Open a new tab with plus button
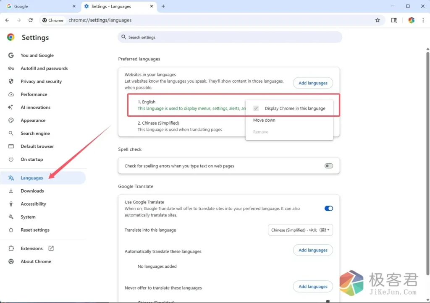Viewport: 430px width, 303px height. click(x=163, y=6)
